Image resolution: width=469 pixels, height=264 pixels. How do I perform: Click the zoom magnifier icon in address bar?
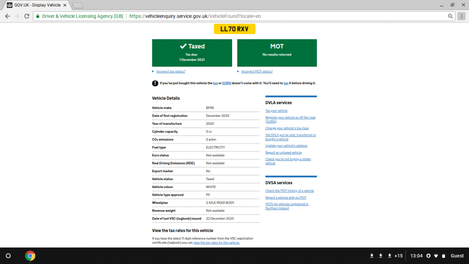click(450, 16)
